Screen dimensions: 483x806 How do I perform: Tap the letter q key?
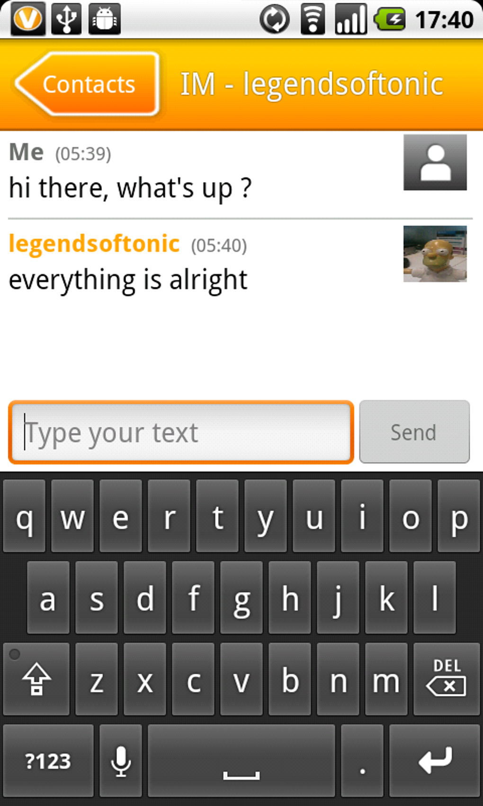coord(24,516)
